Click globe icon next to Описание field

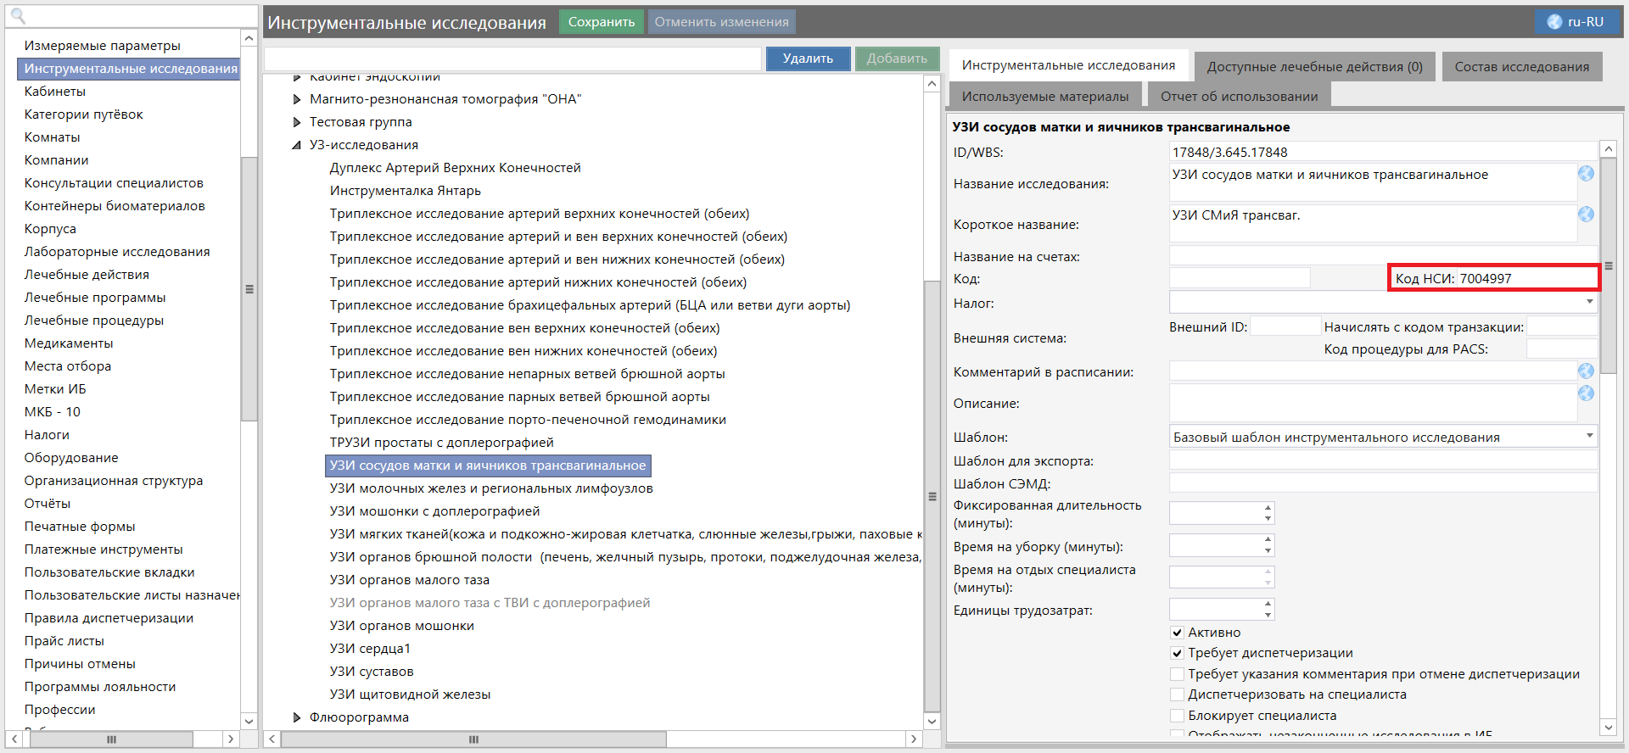(1586, 393)
